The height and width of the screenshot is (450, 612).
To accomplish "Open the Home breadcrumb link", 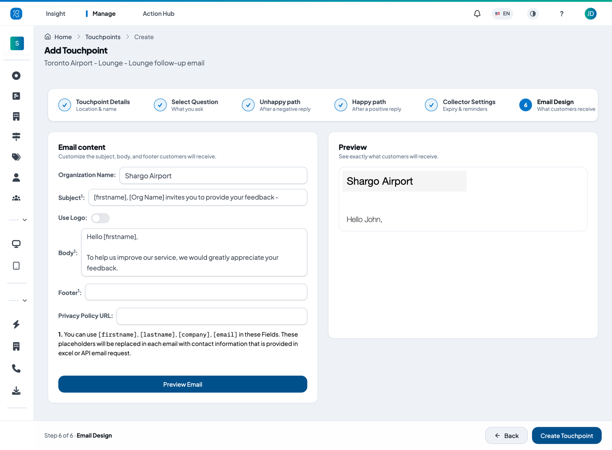I will click(x=63, y=37).
